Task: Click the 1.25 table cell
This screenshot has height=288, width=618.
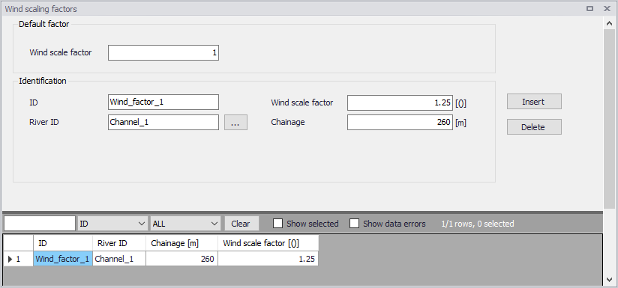Action: pos(268,259)
